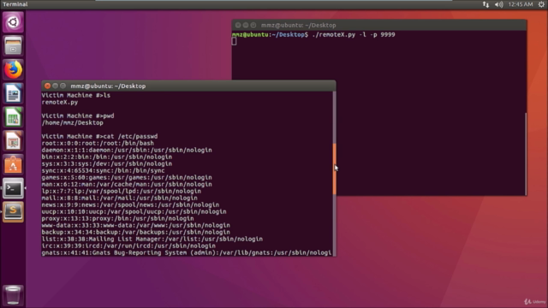This screenshot has width=548, height=308.
Task: Click the 'news:x:9:9' passwd entry
Action: [130, 205]
